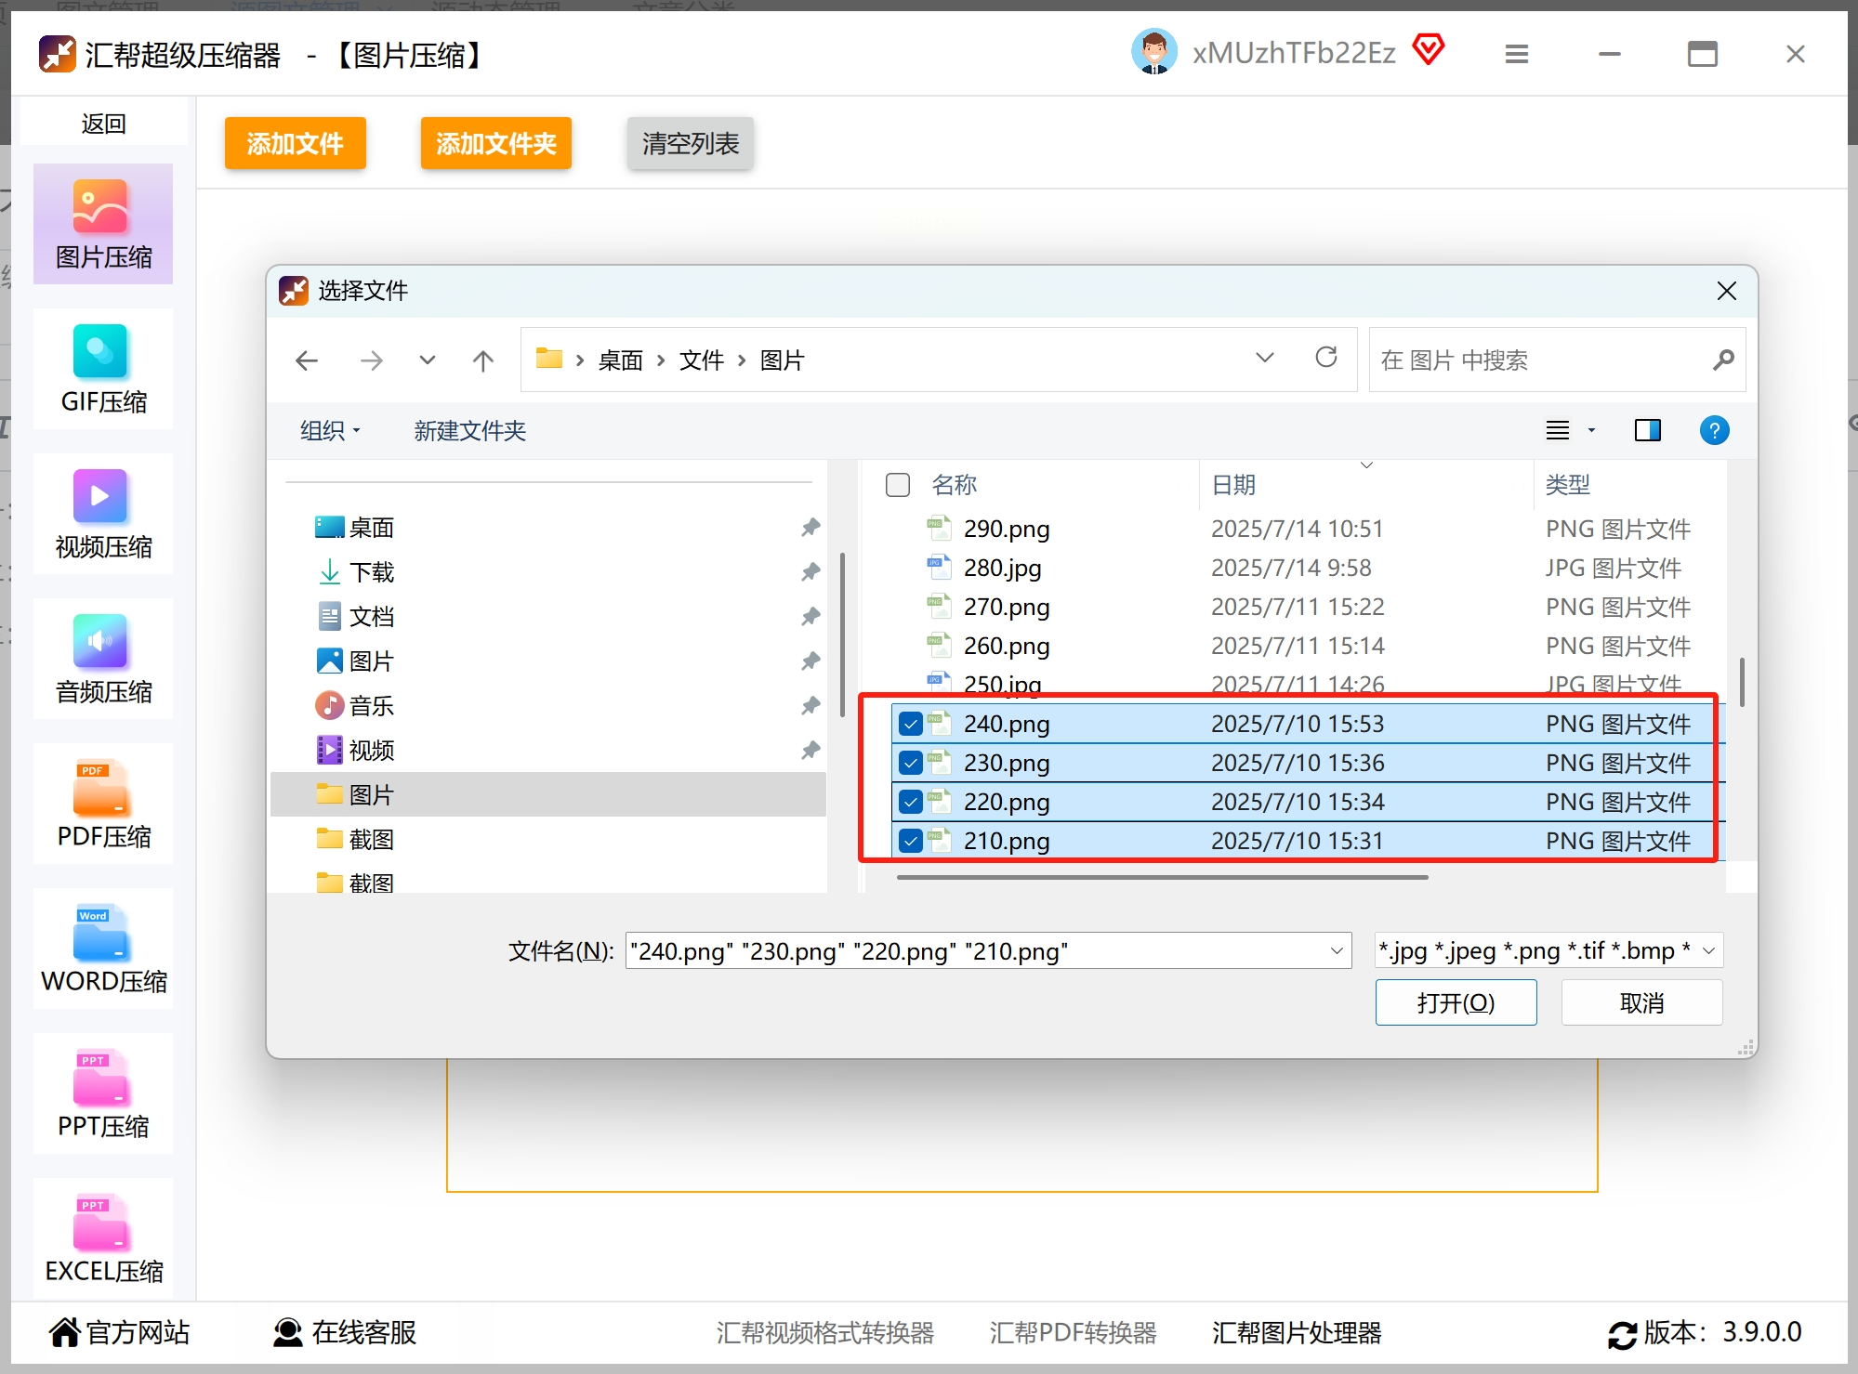
Task: Go up one folder level arrow
Action: (x=482, y=360)
